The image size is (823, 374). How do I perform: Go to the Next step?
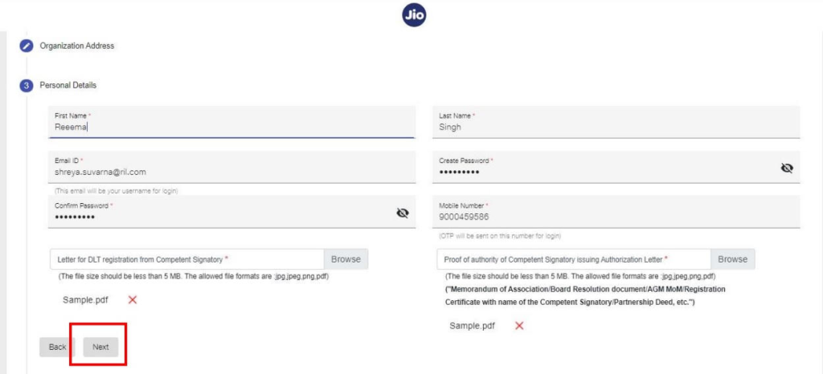(x=100, y=347)
